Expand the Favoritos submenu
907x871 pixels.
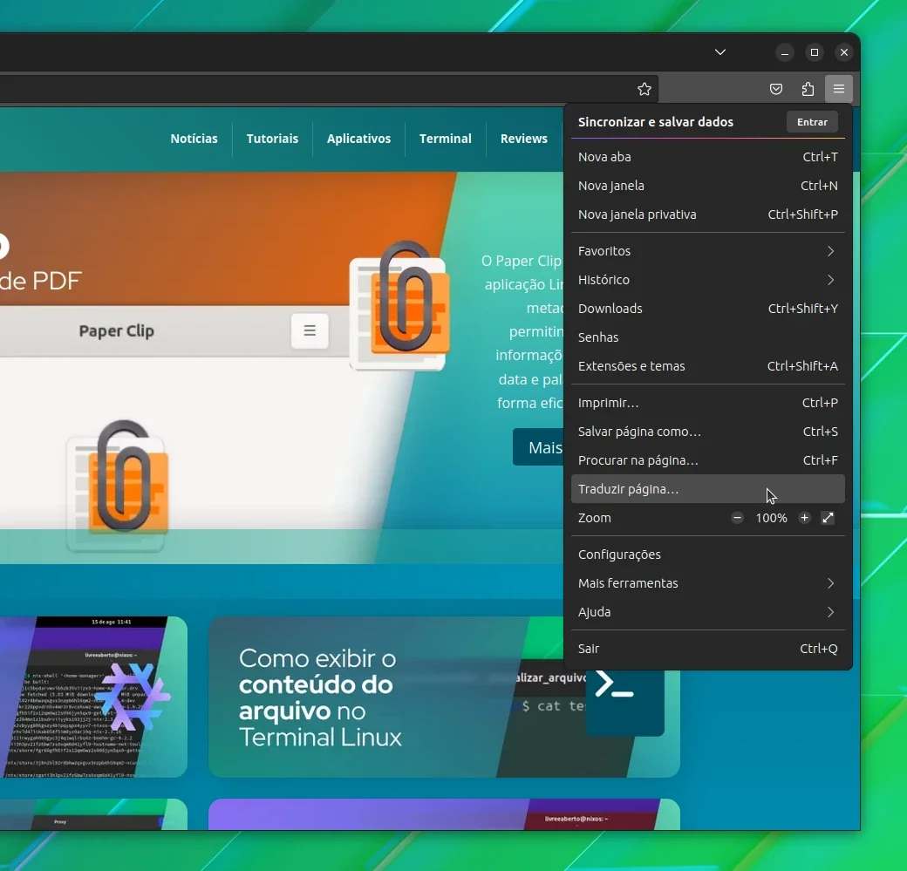coord(707,251)
